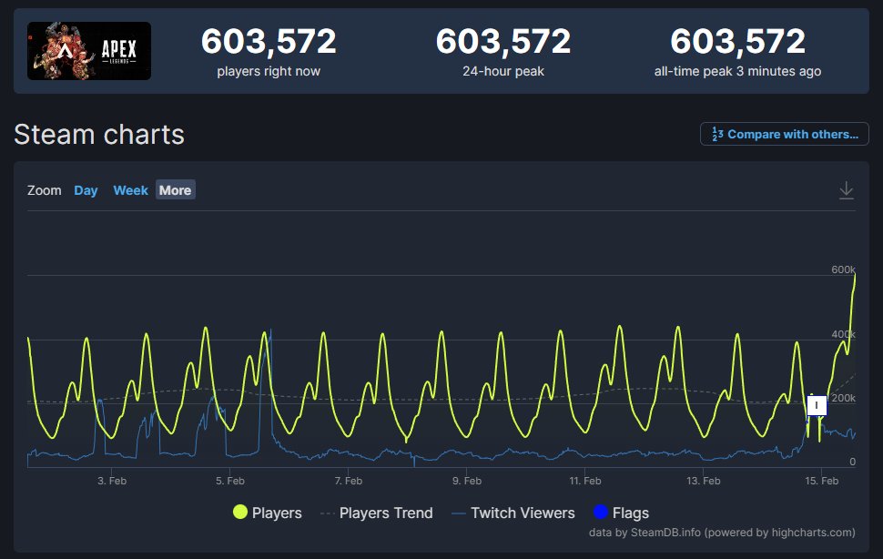The height and width of the screenshot is (559, 883).
Task: Select the More zoom option
Action: (x=175, y=190)
